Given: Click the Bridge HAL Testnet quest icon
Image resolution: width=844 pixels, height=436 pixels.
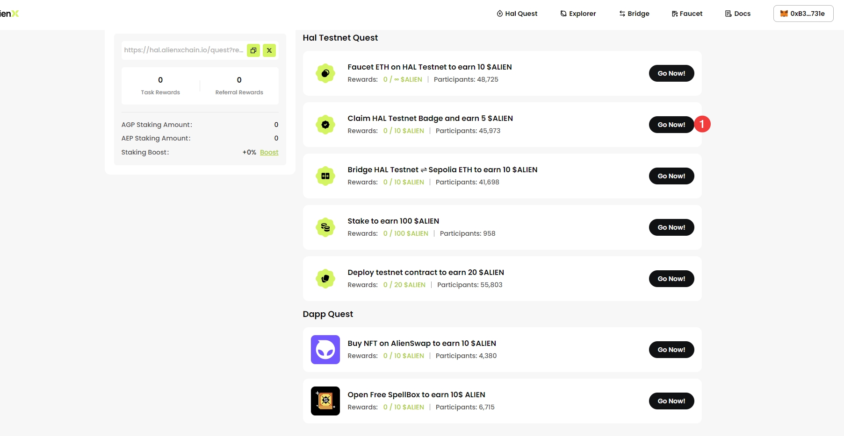Looking at the screenshot, I should (x=325, y=176).
